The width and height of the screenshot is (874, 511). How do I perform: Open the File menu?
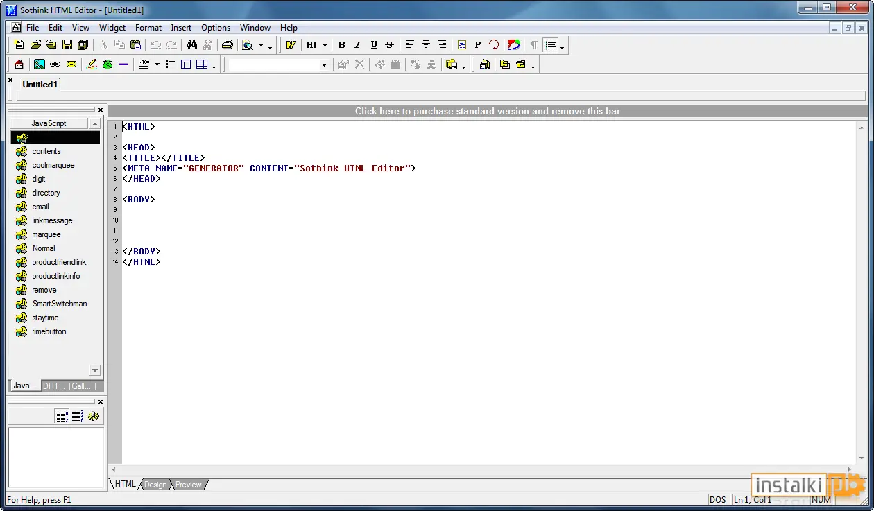coord(33,28)
